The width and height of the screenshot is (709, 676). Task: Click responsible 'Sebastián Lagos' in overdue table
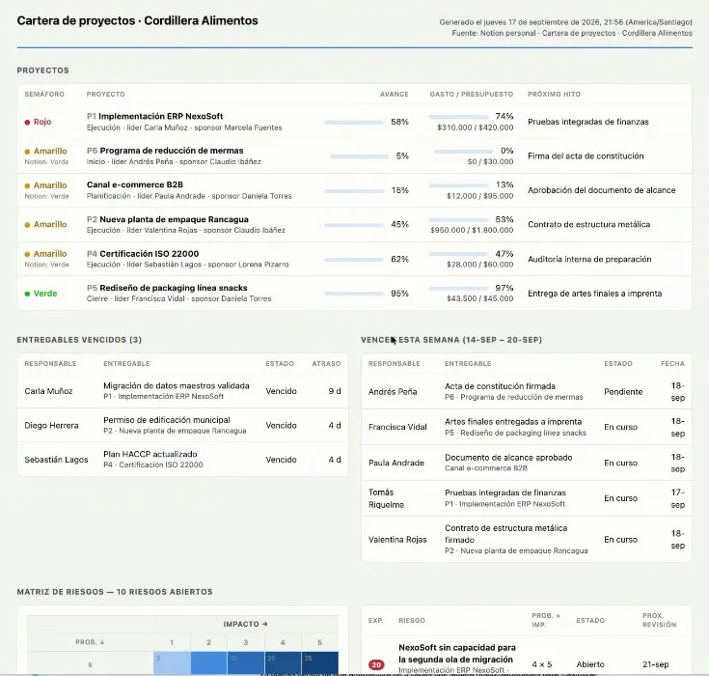(x=56, y=460)
